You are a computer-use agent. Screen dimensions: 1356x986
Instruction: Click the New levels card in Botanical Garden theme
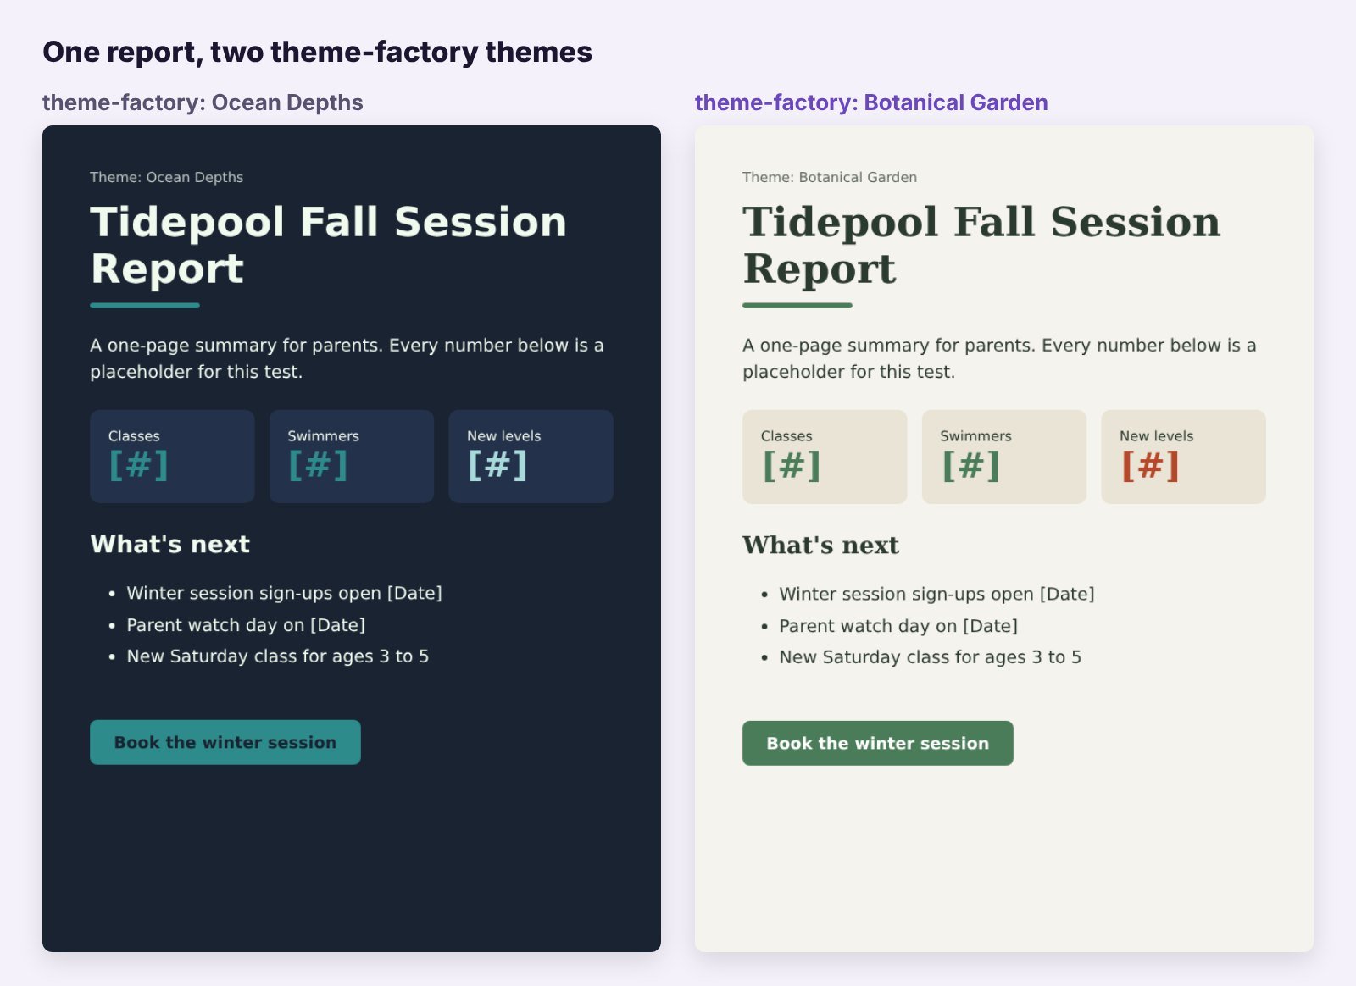point(1183,457)
